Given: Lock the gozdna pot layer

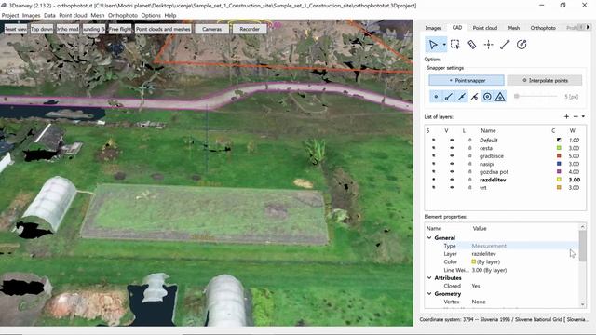Looking at the screenshot, I should tap(469, 171).
